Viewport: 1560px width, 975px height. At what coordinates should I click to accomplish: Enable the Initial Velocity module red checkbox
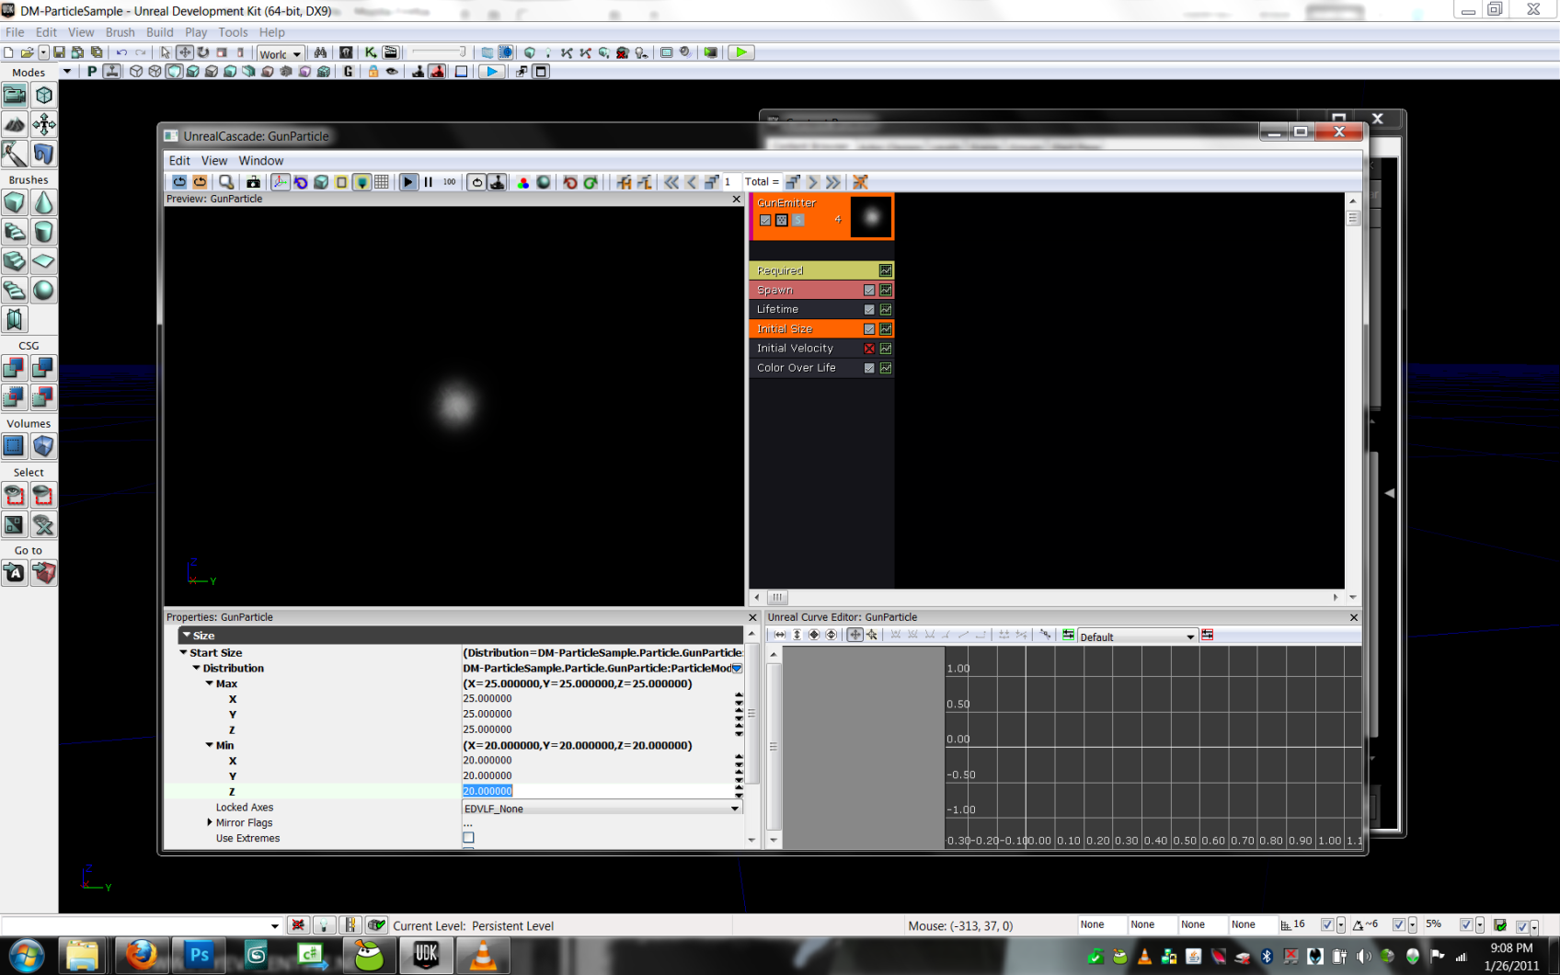pos(869,349)
